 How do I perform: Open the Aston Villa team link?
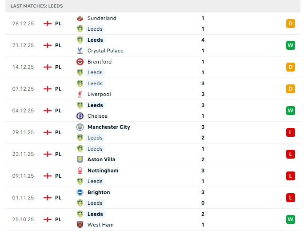point(102,159)
